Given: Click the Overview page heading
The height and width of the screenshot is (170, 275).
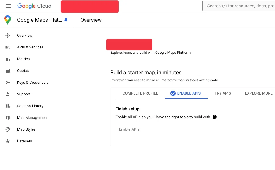Looking at the screenshot, I should click(x=91, y=20).
